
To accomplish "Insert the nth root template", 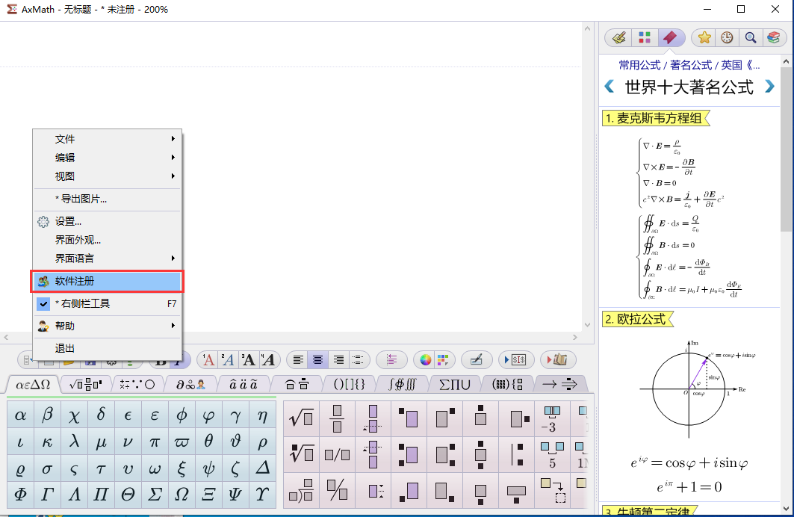I will pyautogui.click(x=301, y=453).
